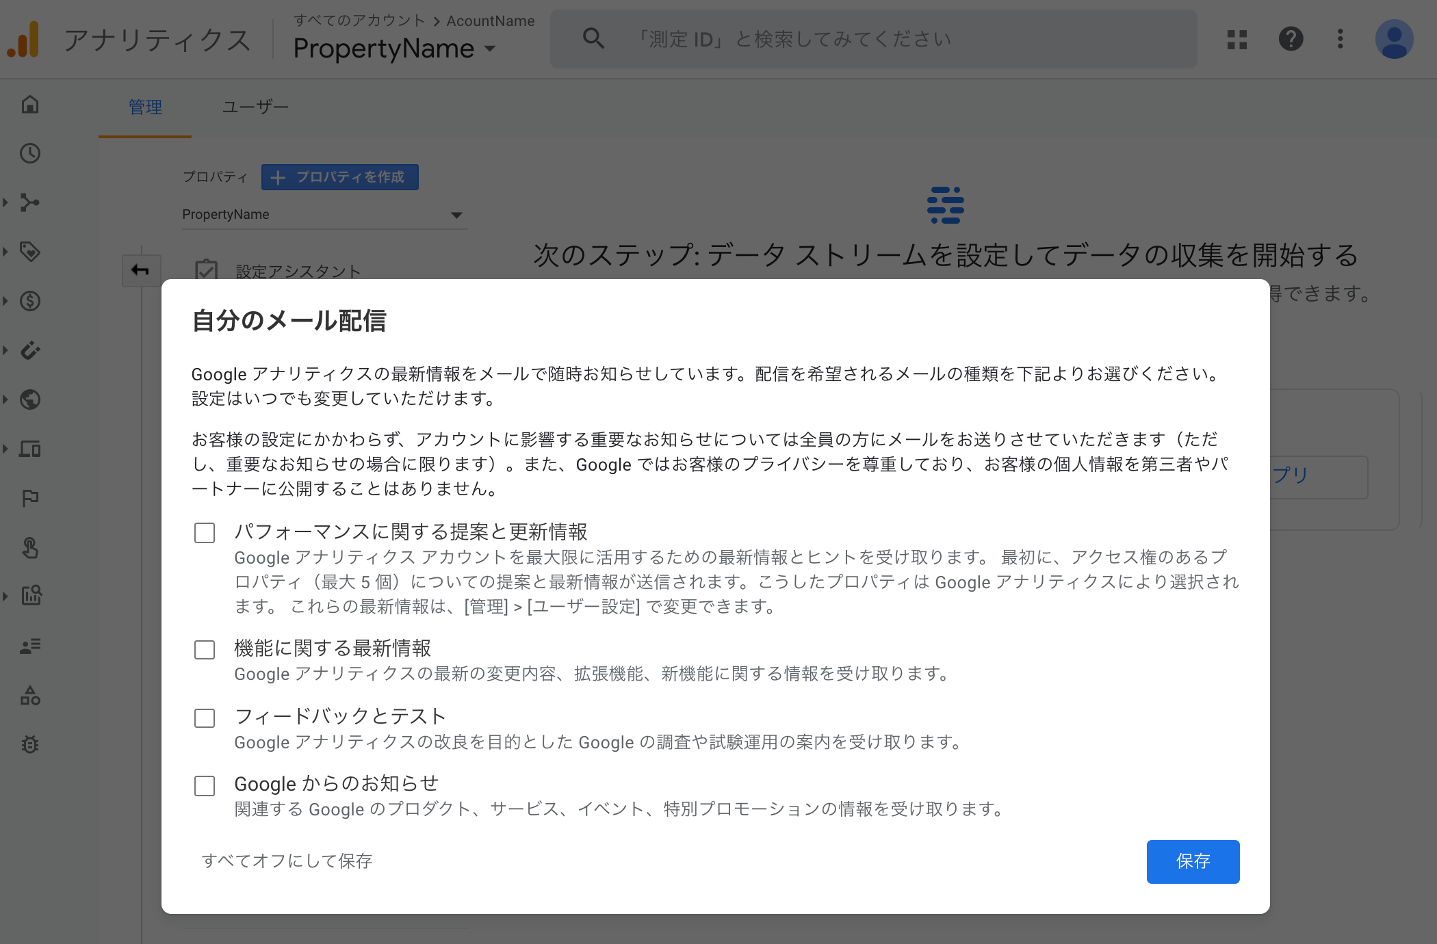Click the 保存 button
The width and height of the screenshot is (1437, 944).
[1193, 861]
